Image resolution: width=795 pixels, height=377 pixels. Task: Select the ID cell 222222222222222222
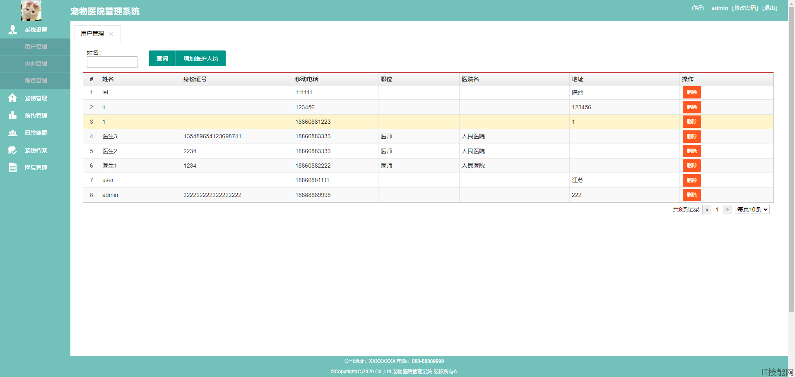(x=237, y=195)
